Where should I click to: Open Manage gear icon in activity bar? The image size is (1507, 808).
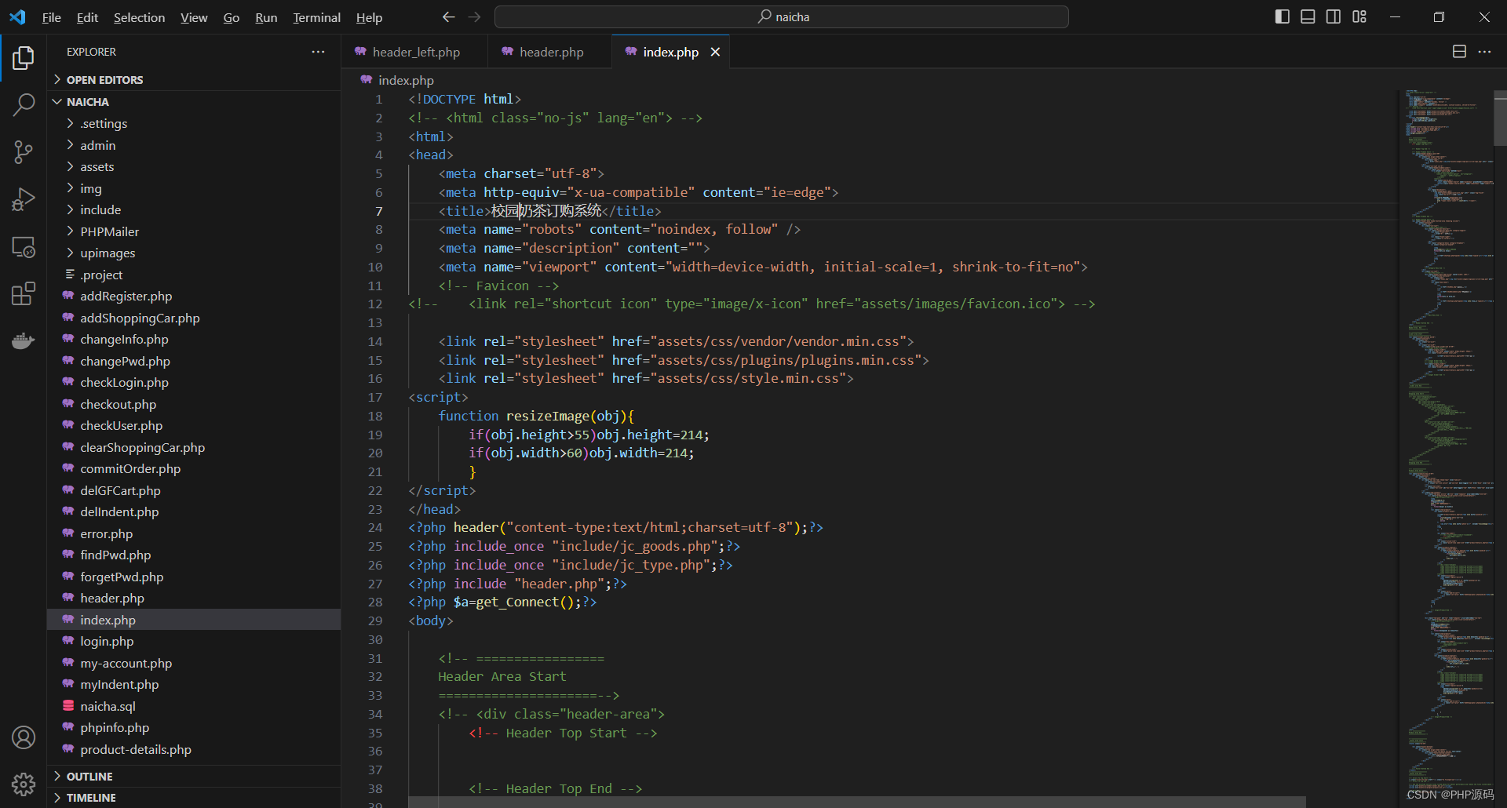pos(24,784)
